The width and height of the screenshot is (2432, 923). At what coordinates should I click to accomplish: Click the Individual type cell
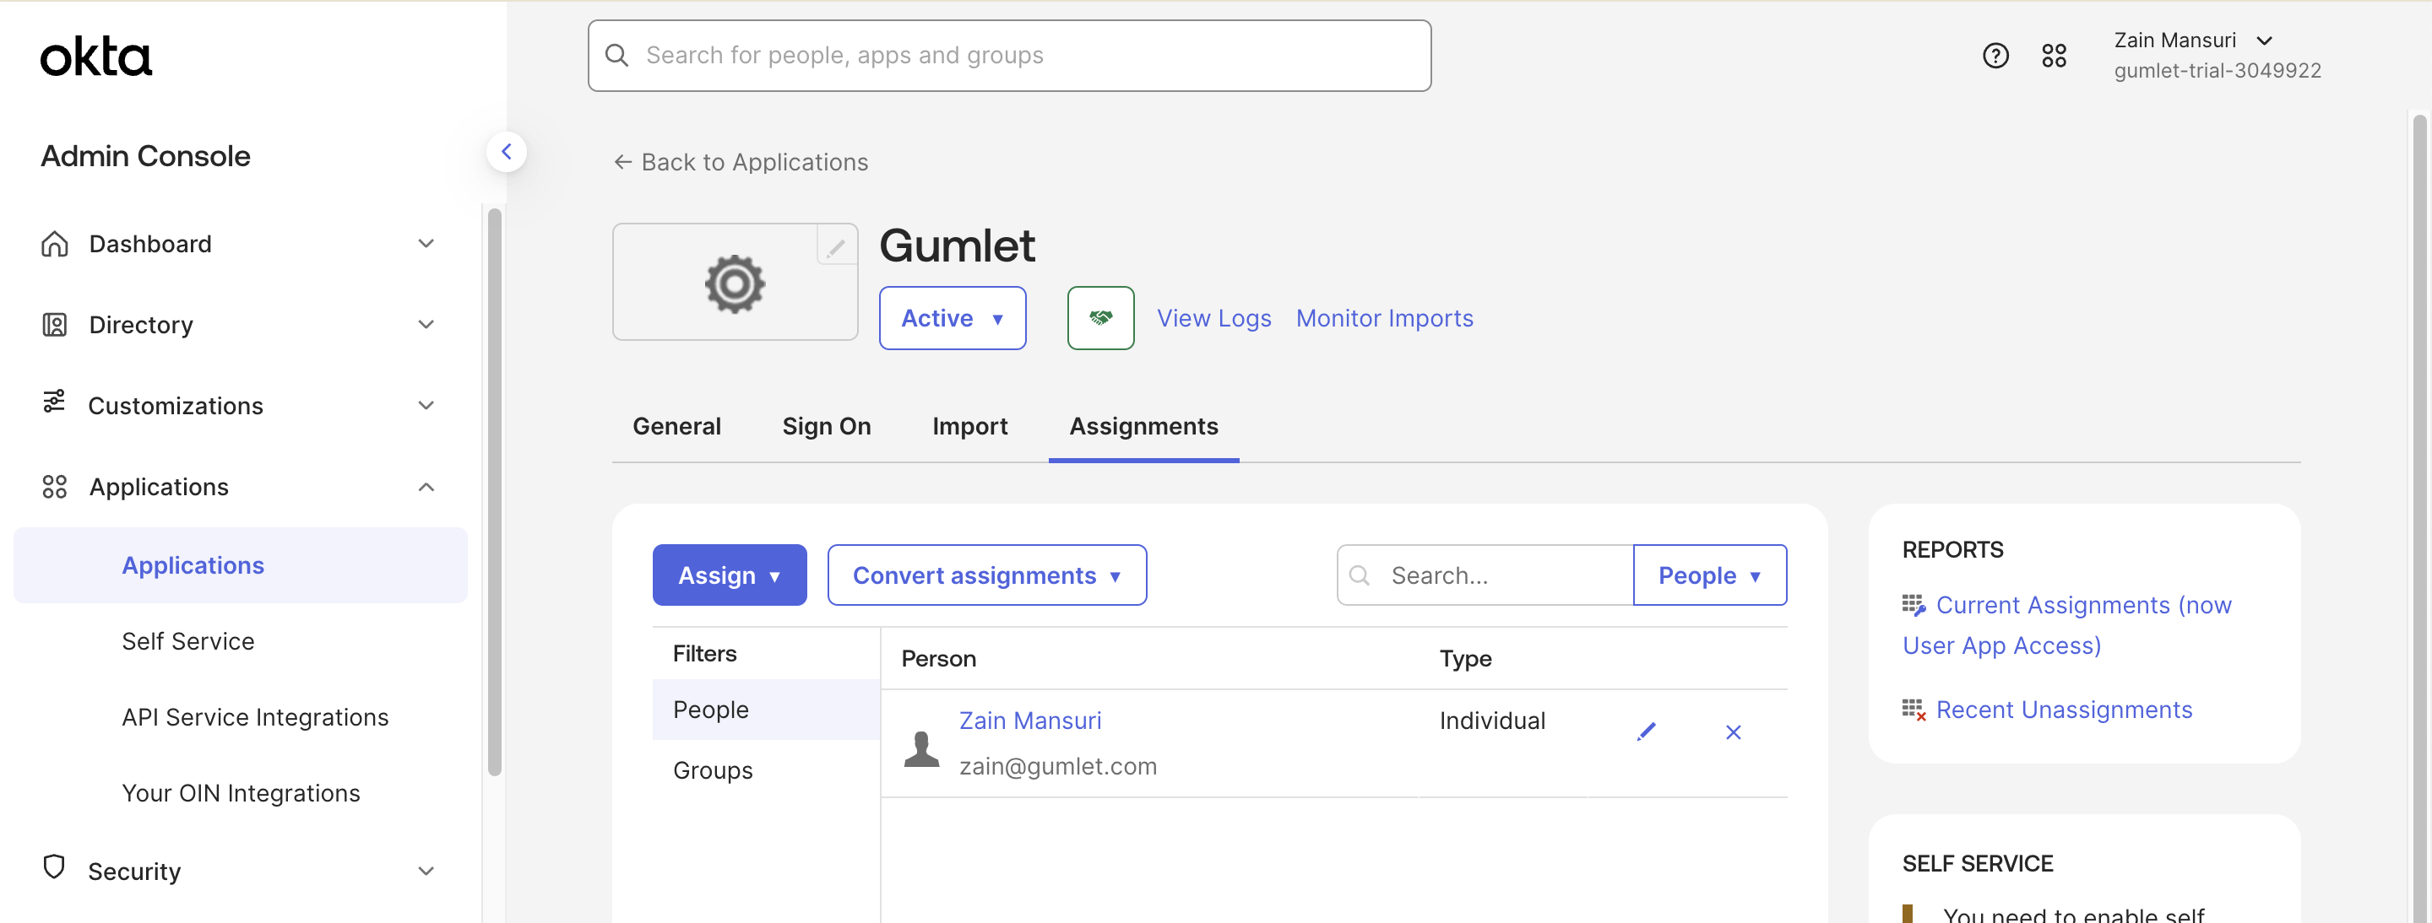[1491, 721]
